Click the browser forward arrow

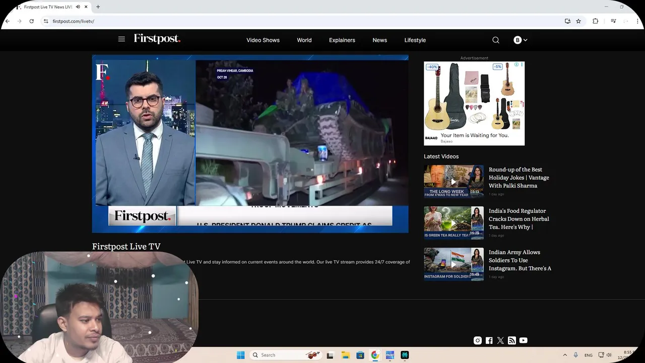coord(20,21)
